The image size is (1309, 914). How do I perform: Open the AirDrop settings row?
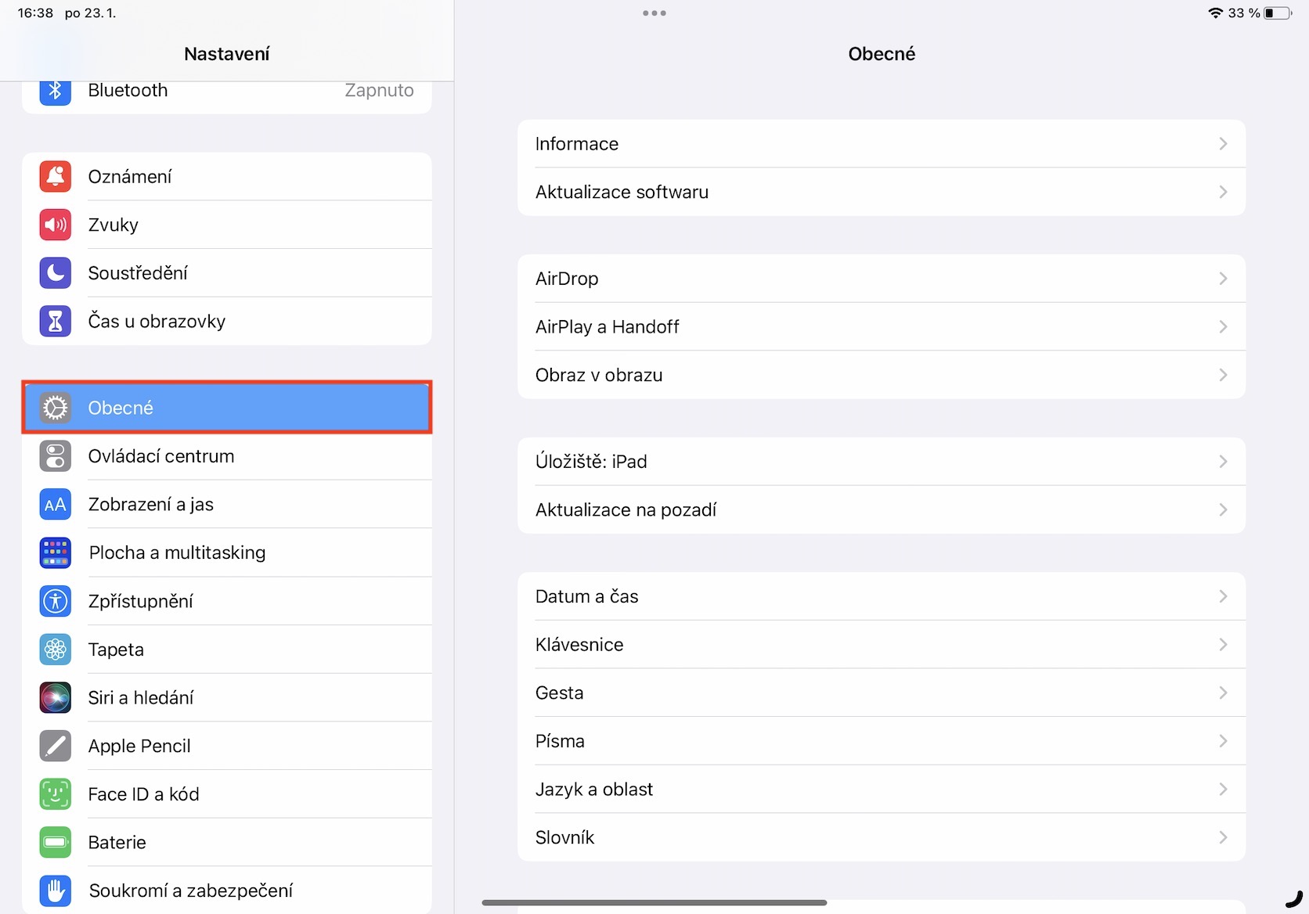click(881, 279)
